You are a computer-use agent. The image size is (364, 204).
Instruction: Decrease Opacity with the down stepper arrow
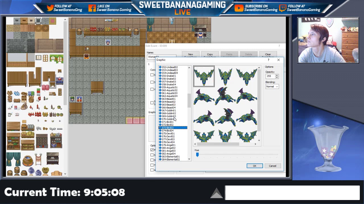click(x=277, y=77)
